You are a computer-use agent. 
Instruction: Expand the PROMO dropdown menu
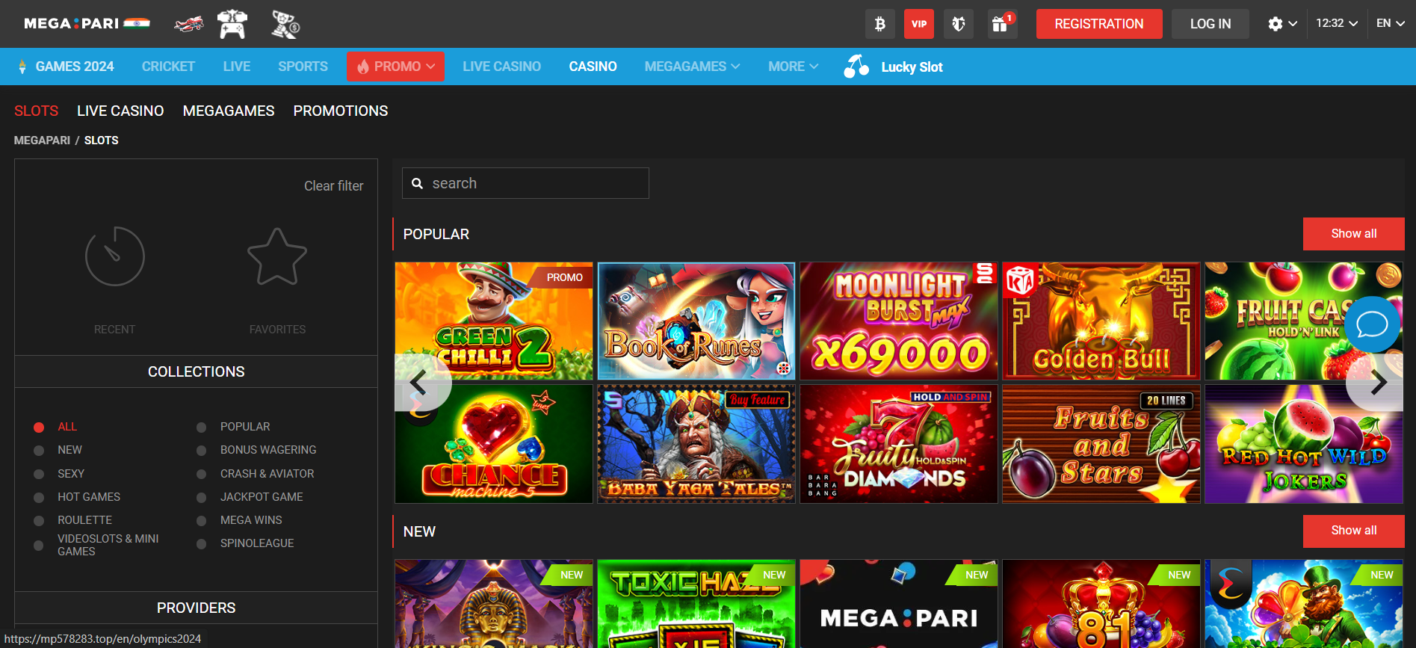click(x=395, y=67)
